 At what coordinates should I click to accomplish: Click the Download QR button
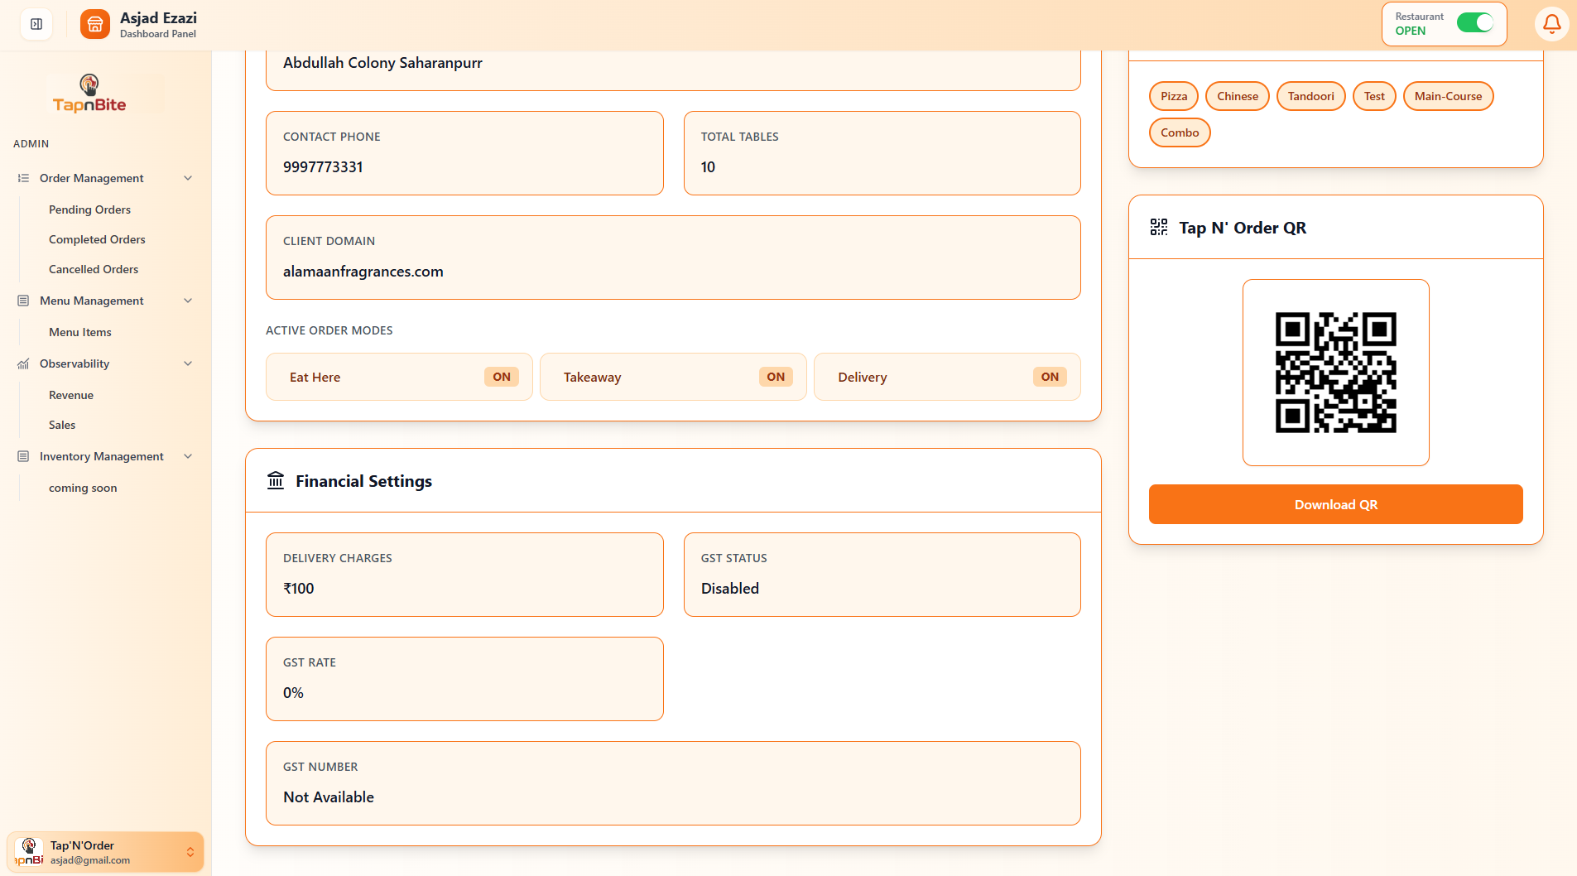pyautogui.click(x=1335, y=504)
